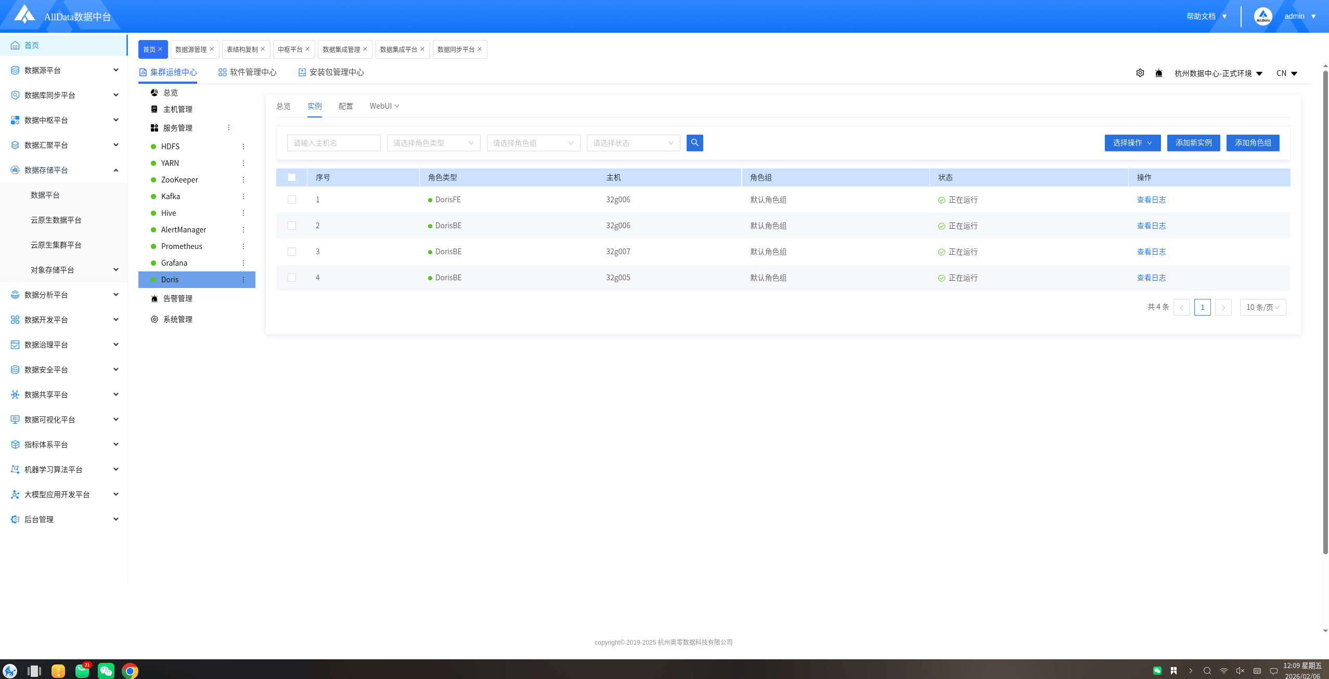Select checkbox for row 4 DorisBE

tap(292, 278)
